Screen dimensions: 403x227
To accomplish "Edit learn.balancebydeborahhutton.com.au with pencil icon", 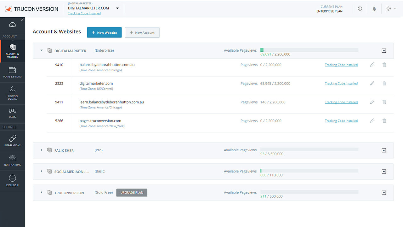I will point(372,102).
